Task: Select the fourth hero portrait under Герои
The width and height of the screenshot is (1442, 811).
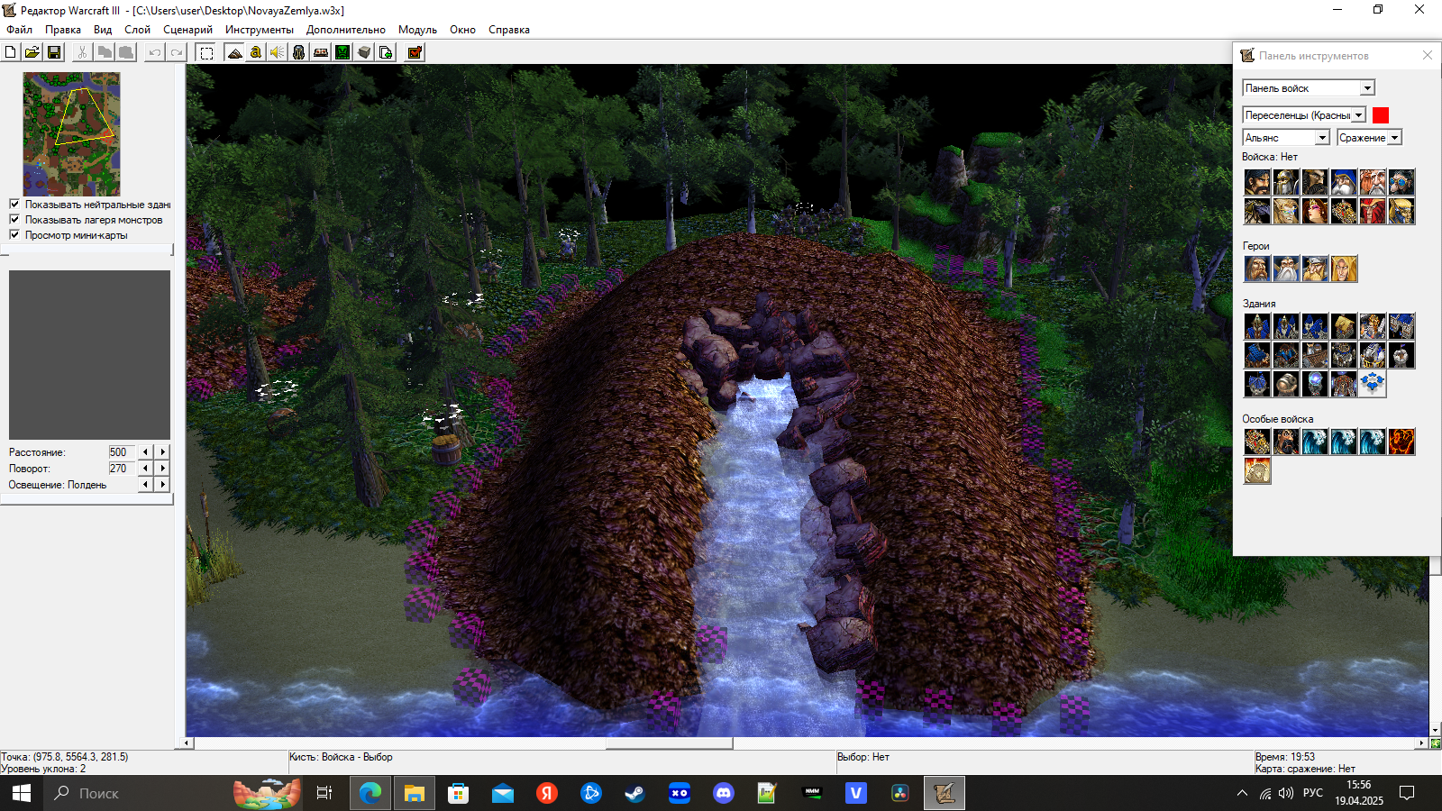Action: [x=1344, y=269]
